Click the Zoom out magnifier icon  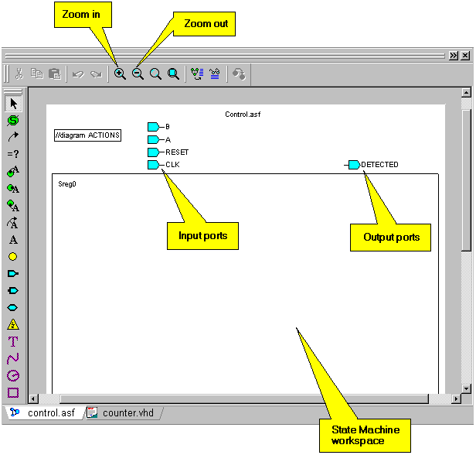pyautogui.click(x=138, y=74)
